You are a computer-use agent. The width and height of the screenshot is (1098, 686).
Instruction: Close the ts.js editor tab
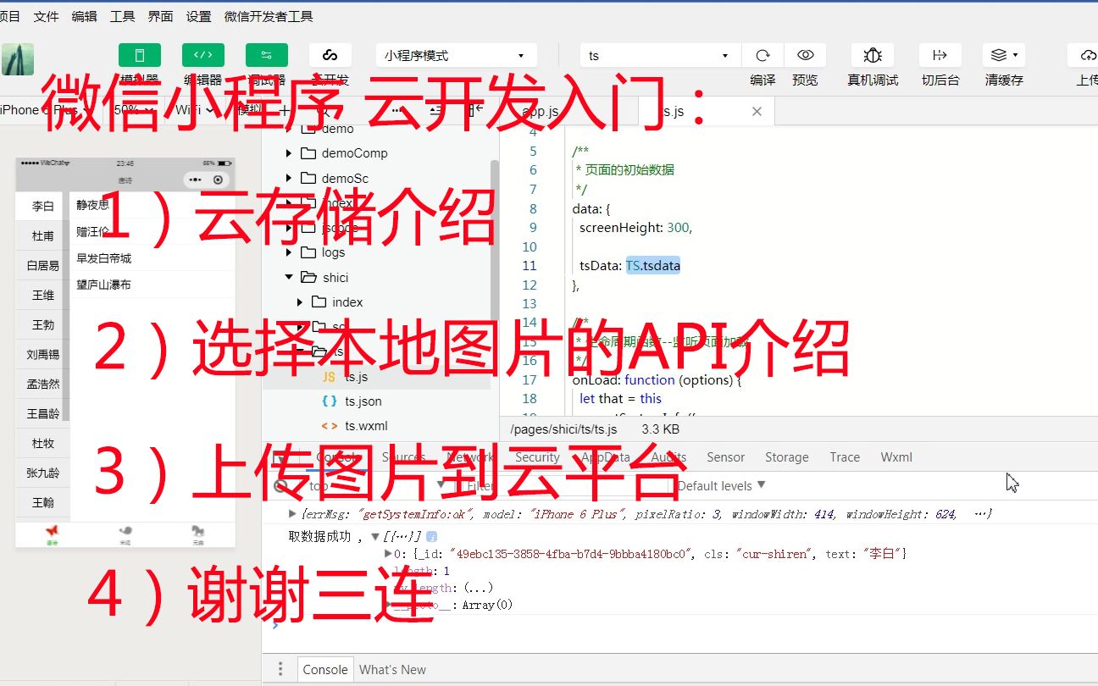pyautogui.click(x=757, y=111)
